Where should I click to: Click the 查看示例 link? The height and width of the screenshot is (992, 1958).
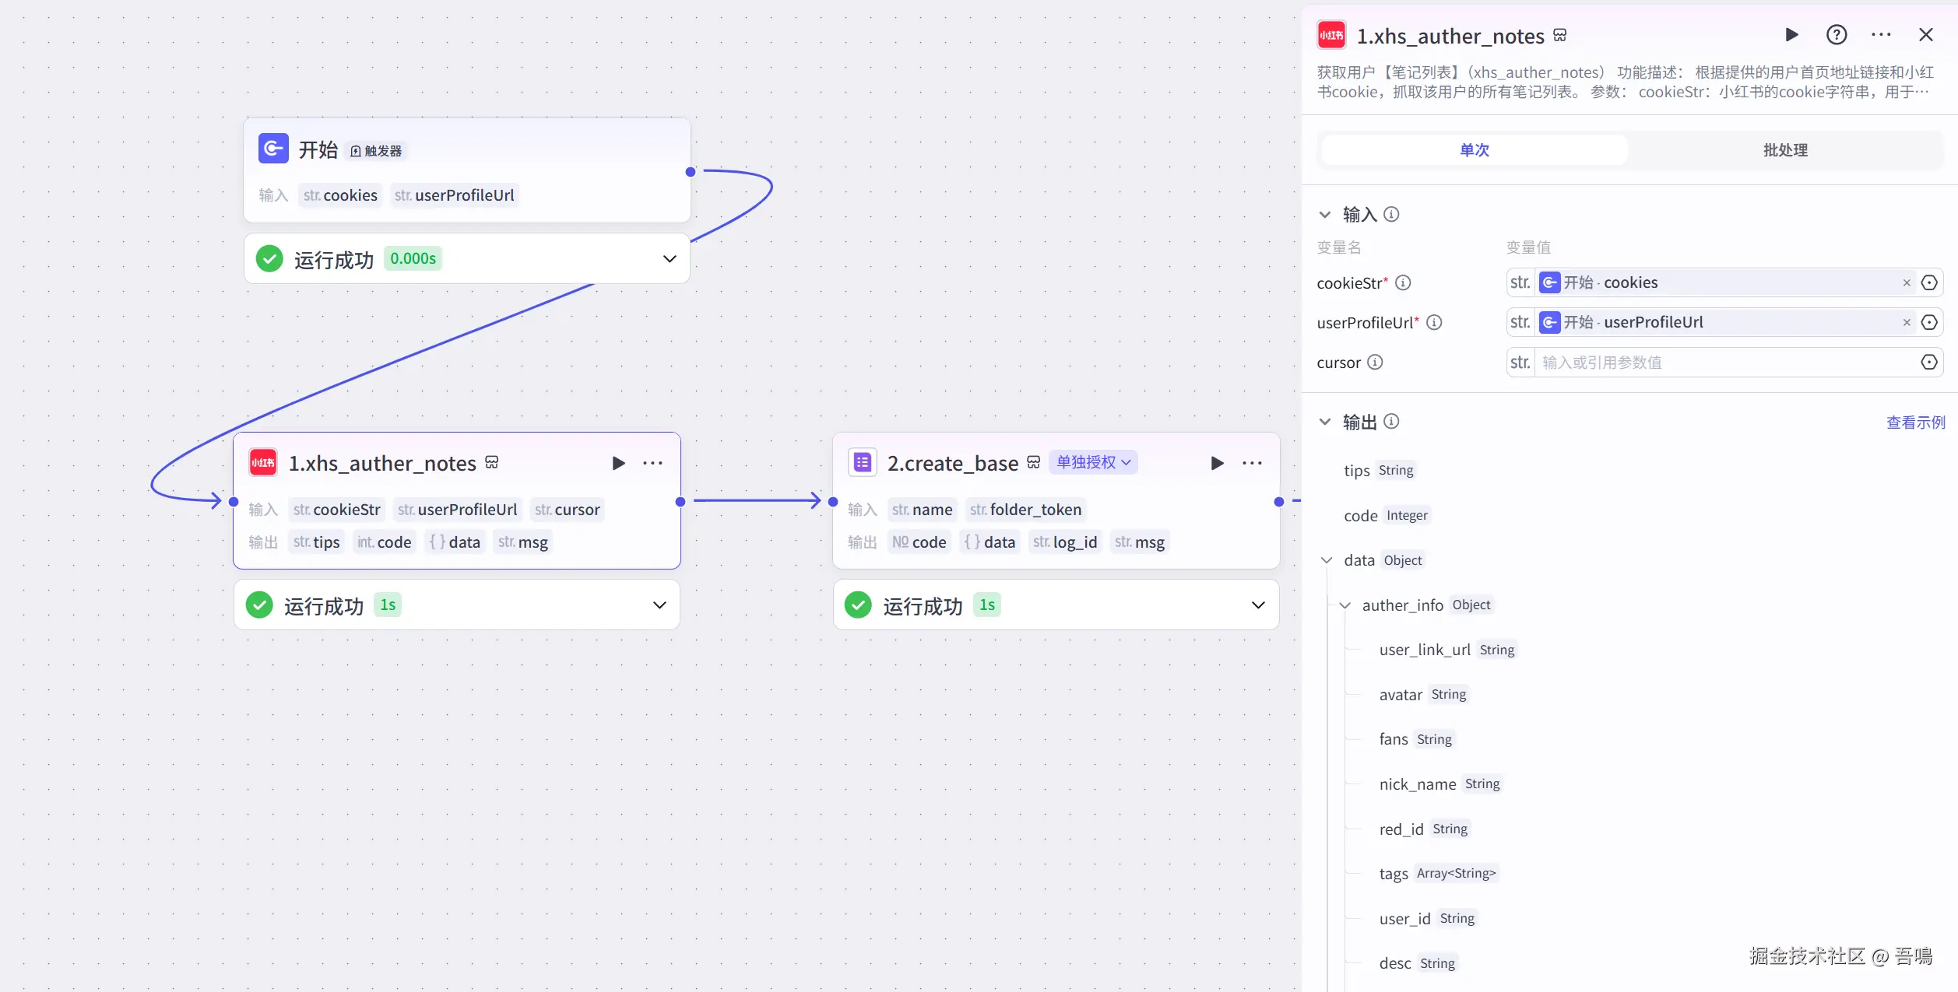1915,422
